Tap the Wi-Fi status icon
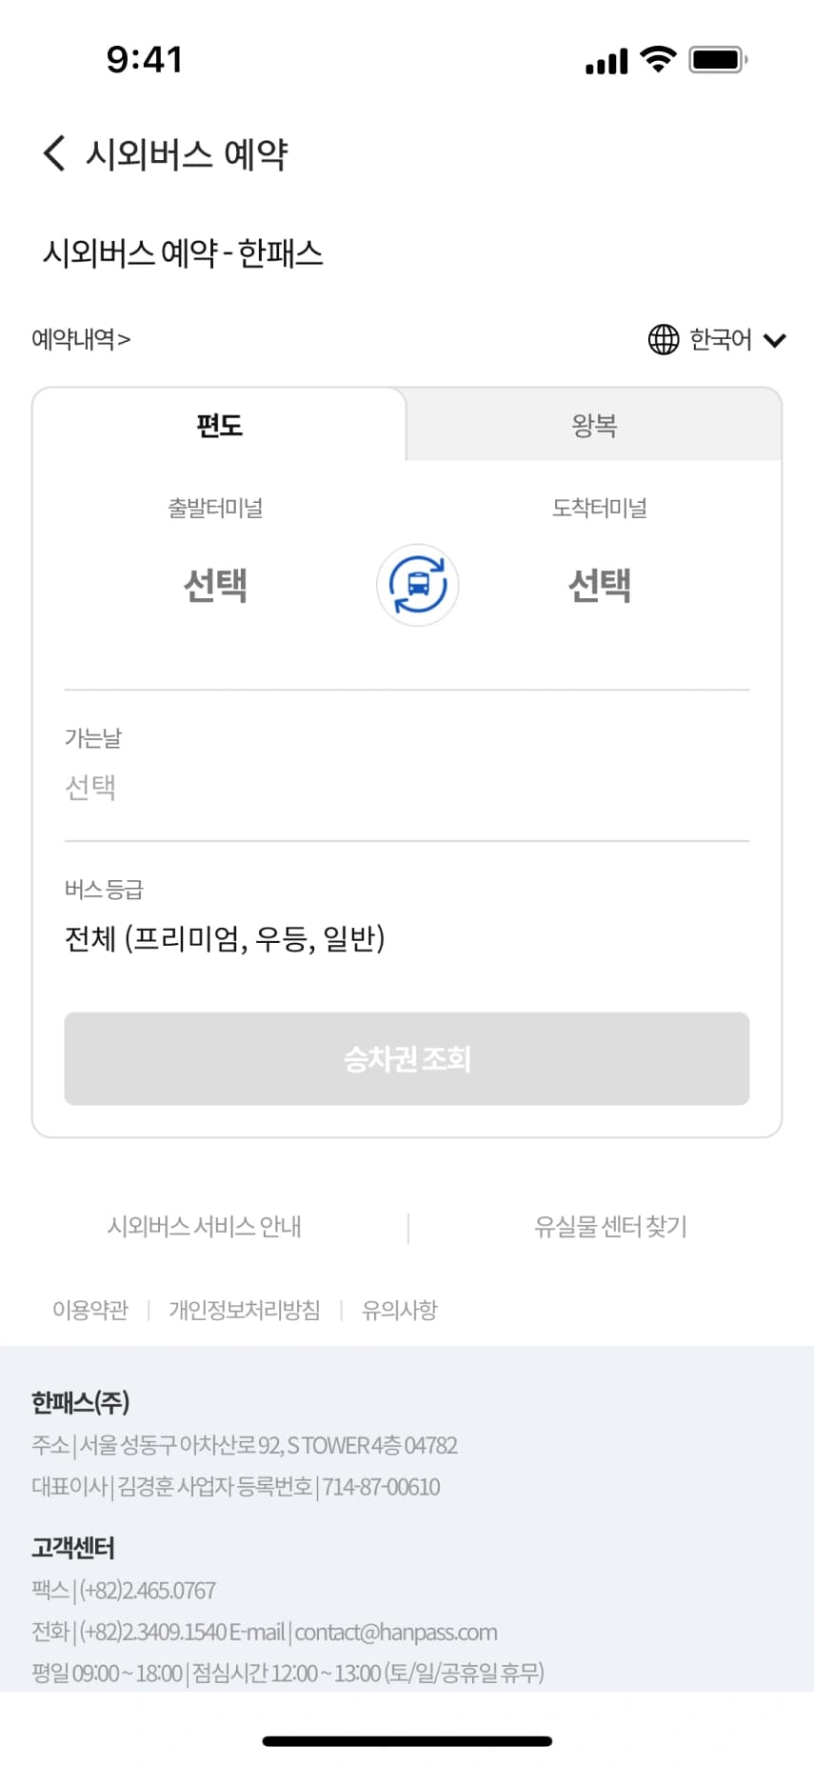Screen dimensions: 814x1766 (x=657, y=59)
